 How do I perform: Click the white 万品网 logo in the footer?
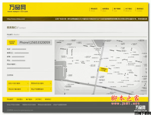(x=140, y=108)
